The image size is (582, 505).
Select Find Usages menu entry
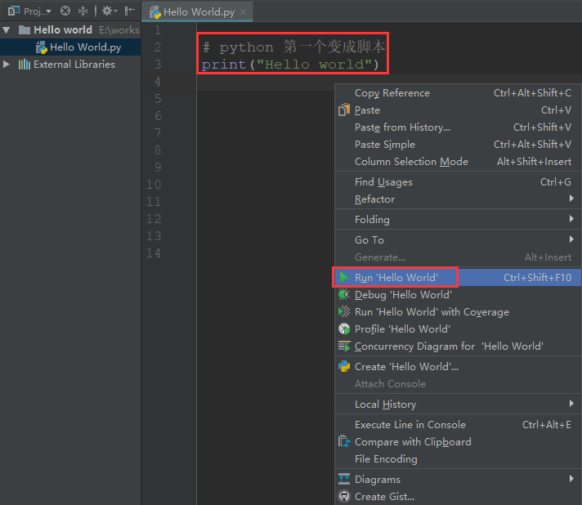[458, 181]
